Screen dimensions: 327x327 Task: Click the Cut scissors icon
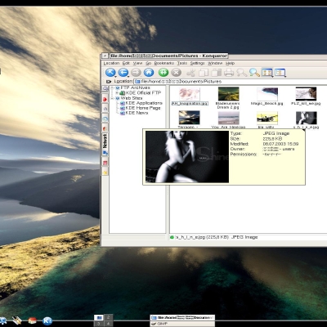point(191,73)
